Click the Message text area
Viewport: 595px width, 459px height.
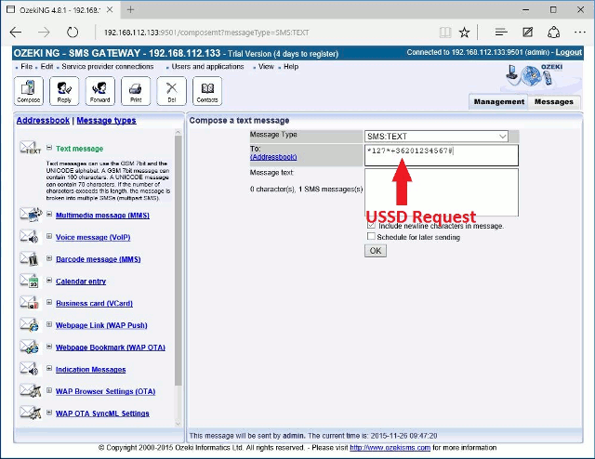tap(442, 192)
